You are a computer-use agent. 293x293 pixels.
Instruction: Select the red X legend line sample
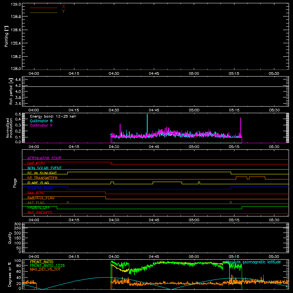[x=44, y=8]
